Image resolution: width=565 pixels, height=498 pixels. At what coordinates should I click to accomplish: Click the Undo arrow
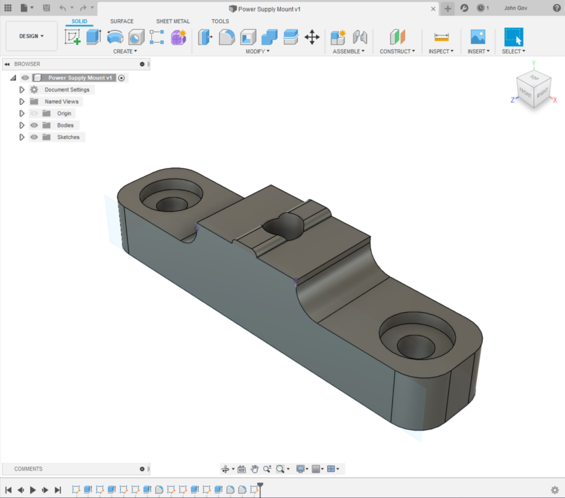(x=63, y=8)
